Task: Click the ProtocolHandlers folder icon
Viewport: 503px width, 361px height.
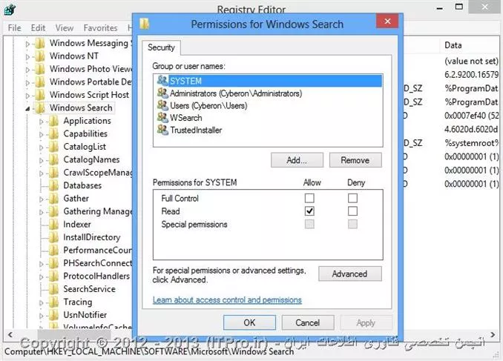Action: [x=53, y=276]
